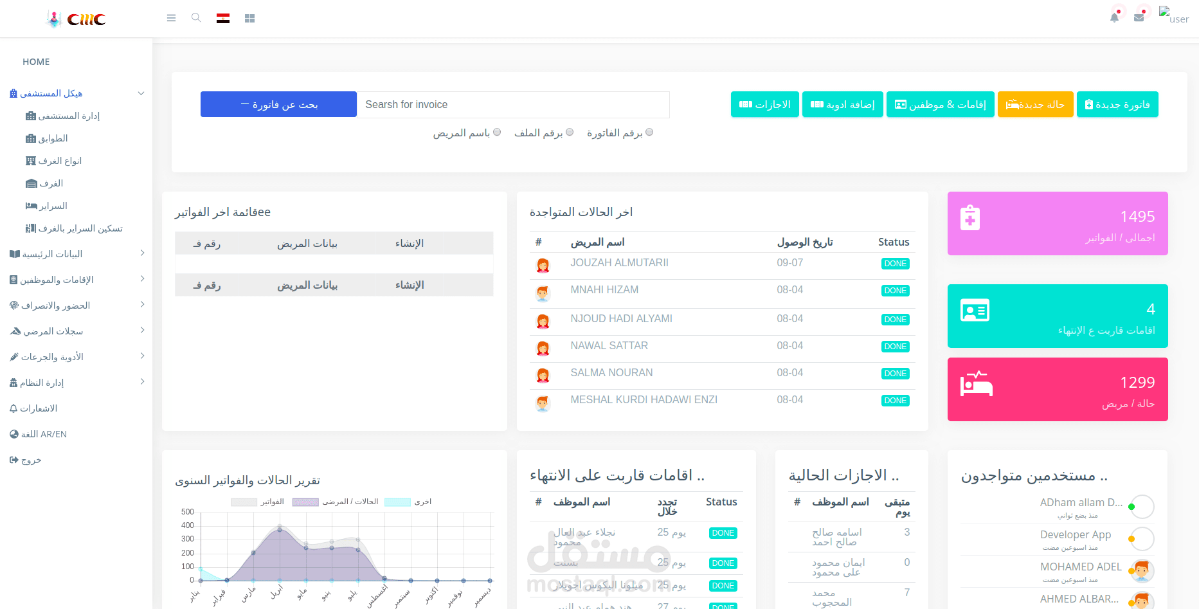Switch language via Egypt flag icon
This screenshot has height=609, width=1199.
[223, 18]
